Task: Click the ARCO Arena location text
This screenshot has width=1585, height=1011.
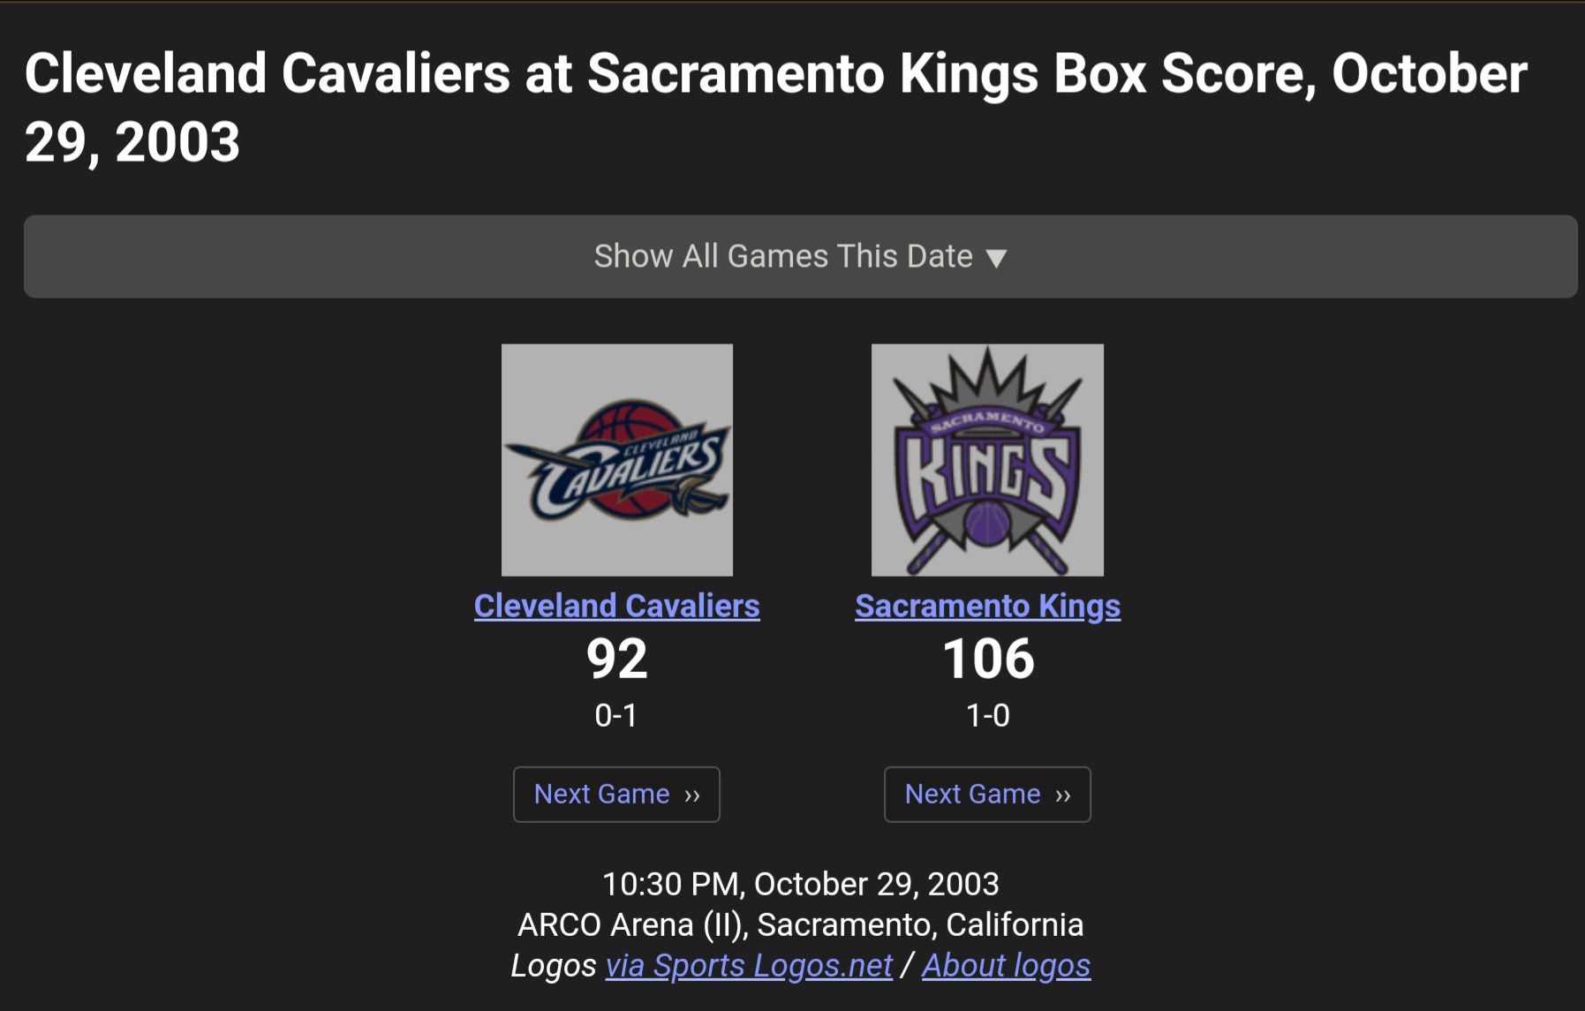Action: point(800,924)
